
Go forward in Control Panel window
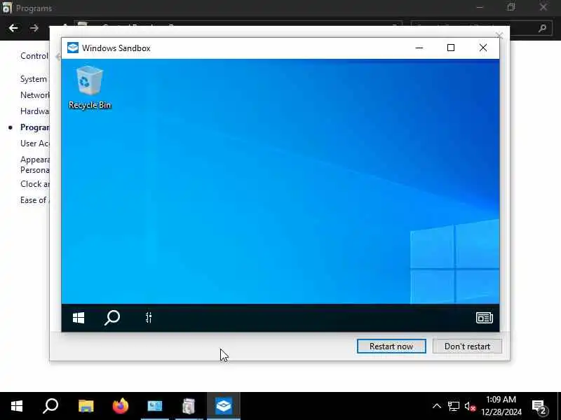pyautogui.click(x=34, y=28)
